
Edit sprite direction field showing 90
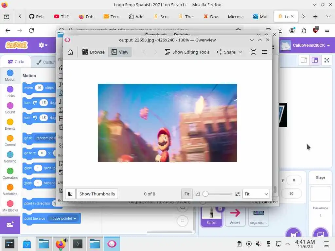pos(291,193)
